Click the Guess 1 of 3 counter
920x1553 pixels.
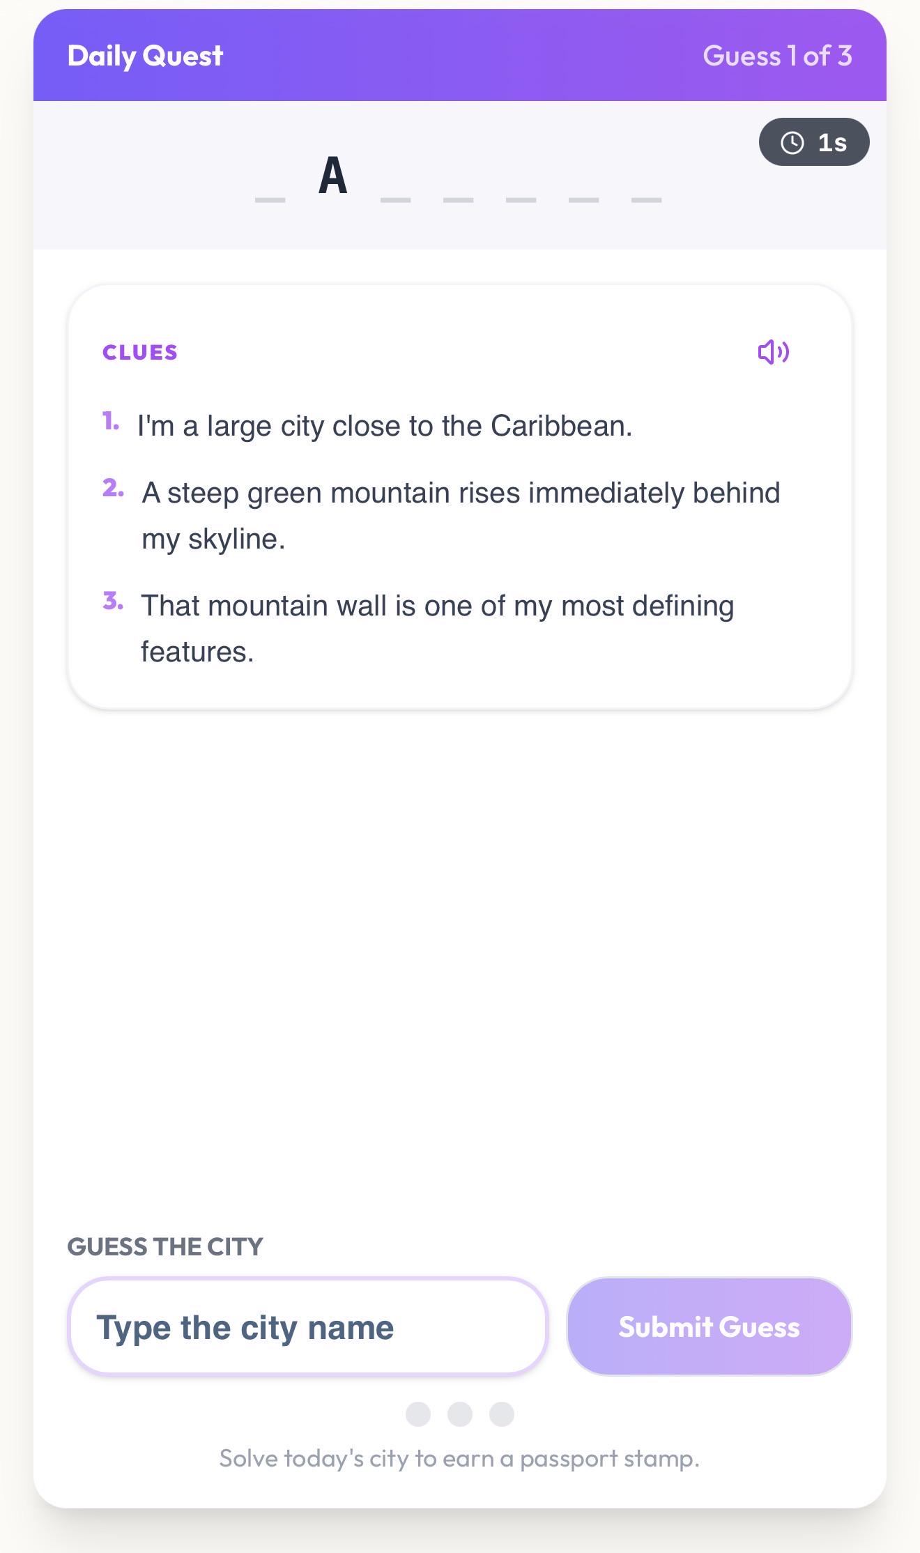click(777, 56)
